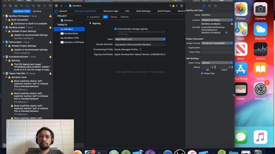Show the History inspector
Screen dimensions: 275x154
point(210,6)
